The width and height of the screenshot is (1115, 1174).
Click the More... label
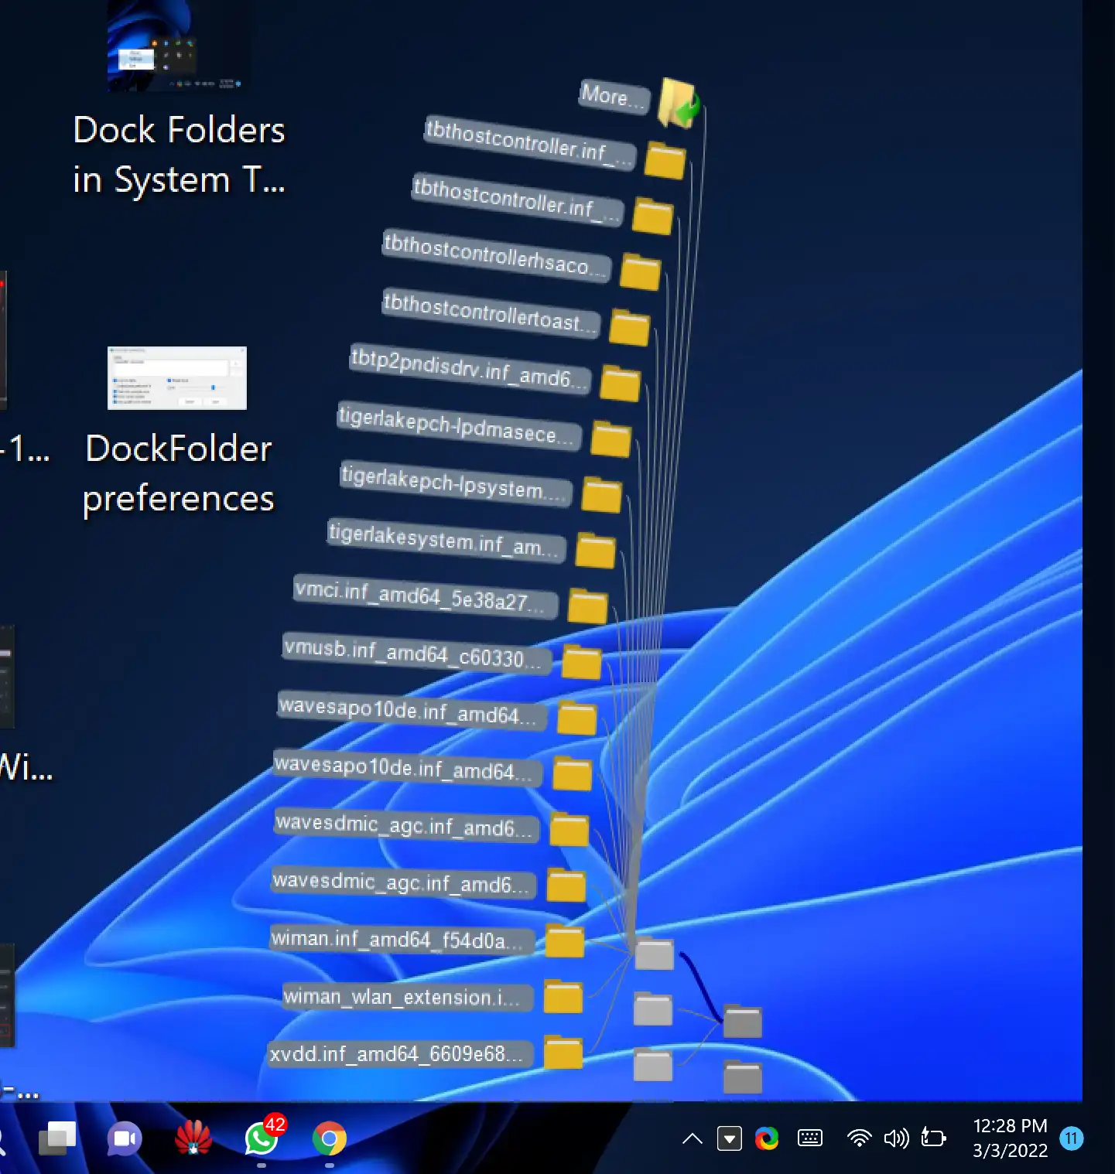[613, 97]
